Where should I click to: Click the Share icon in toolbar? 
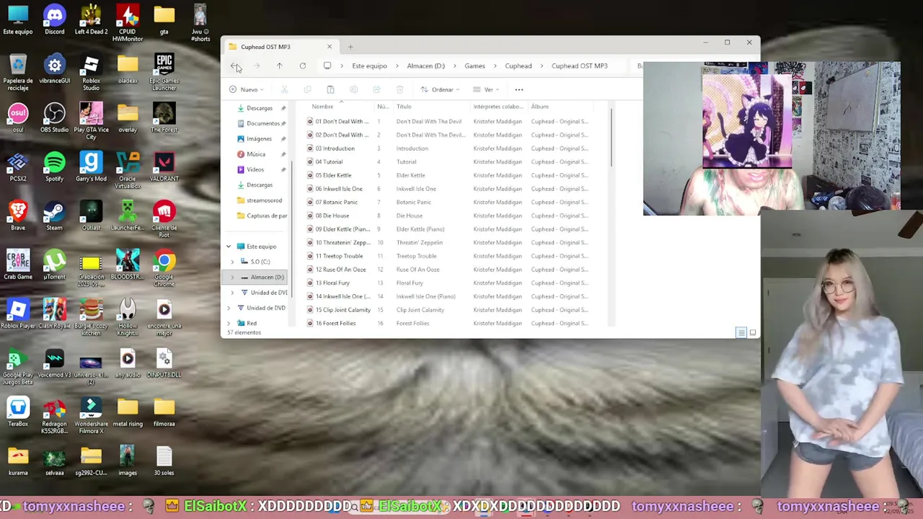(376, 89)
